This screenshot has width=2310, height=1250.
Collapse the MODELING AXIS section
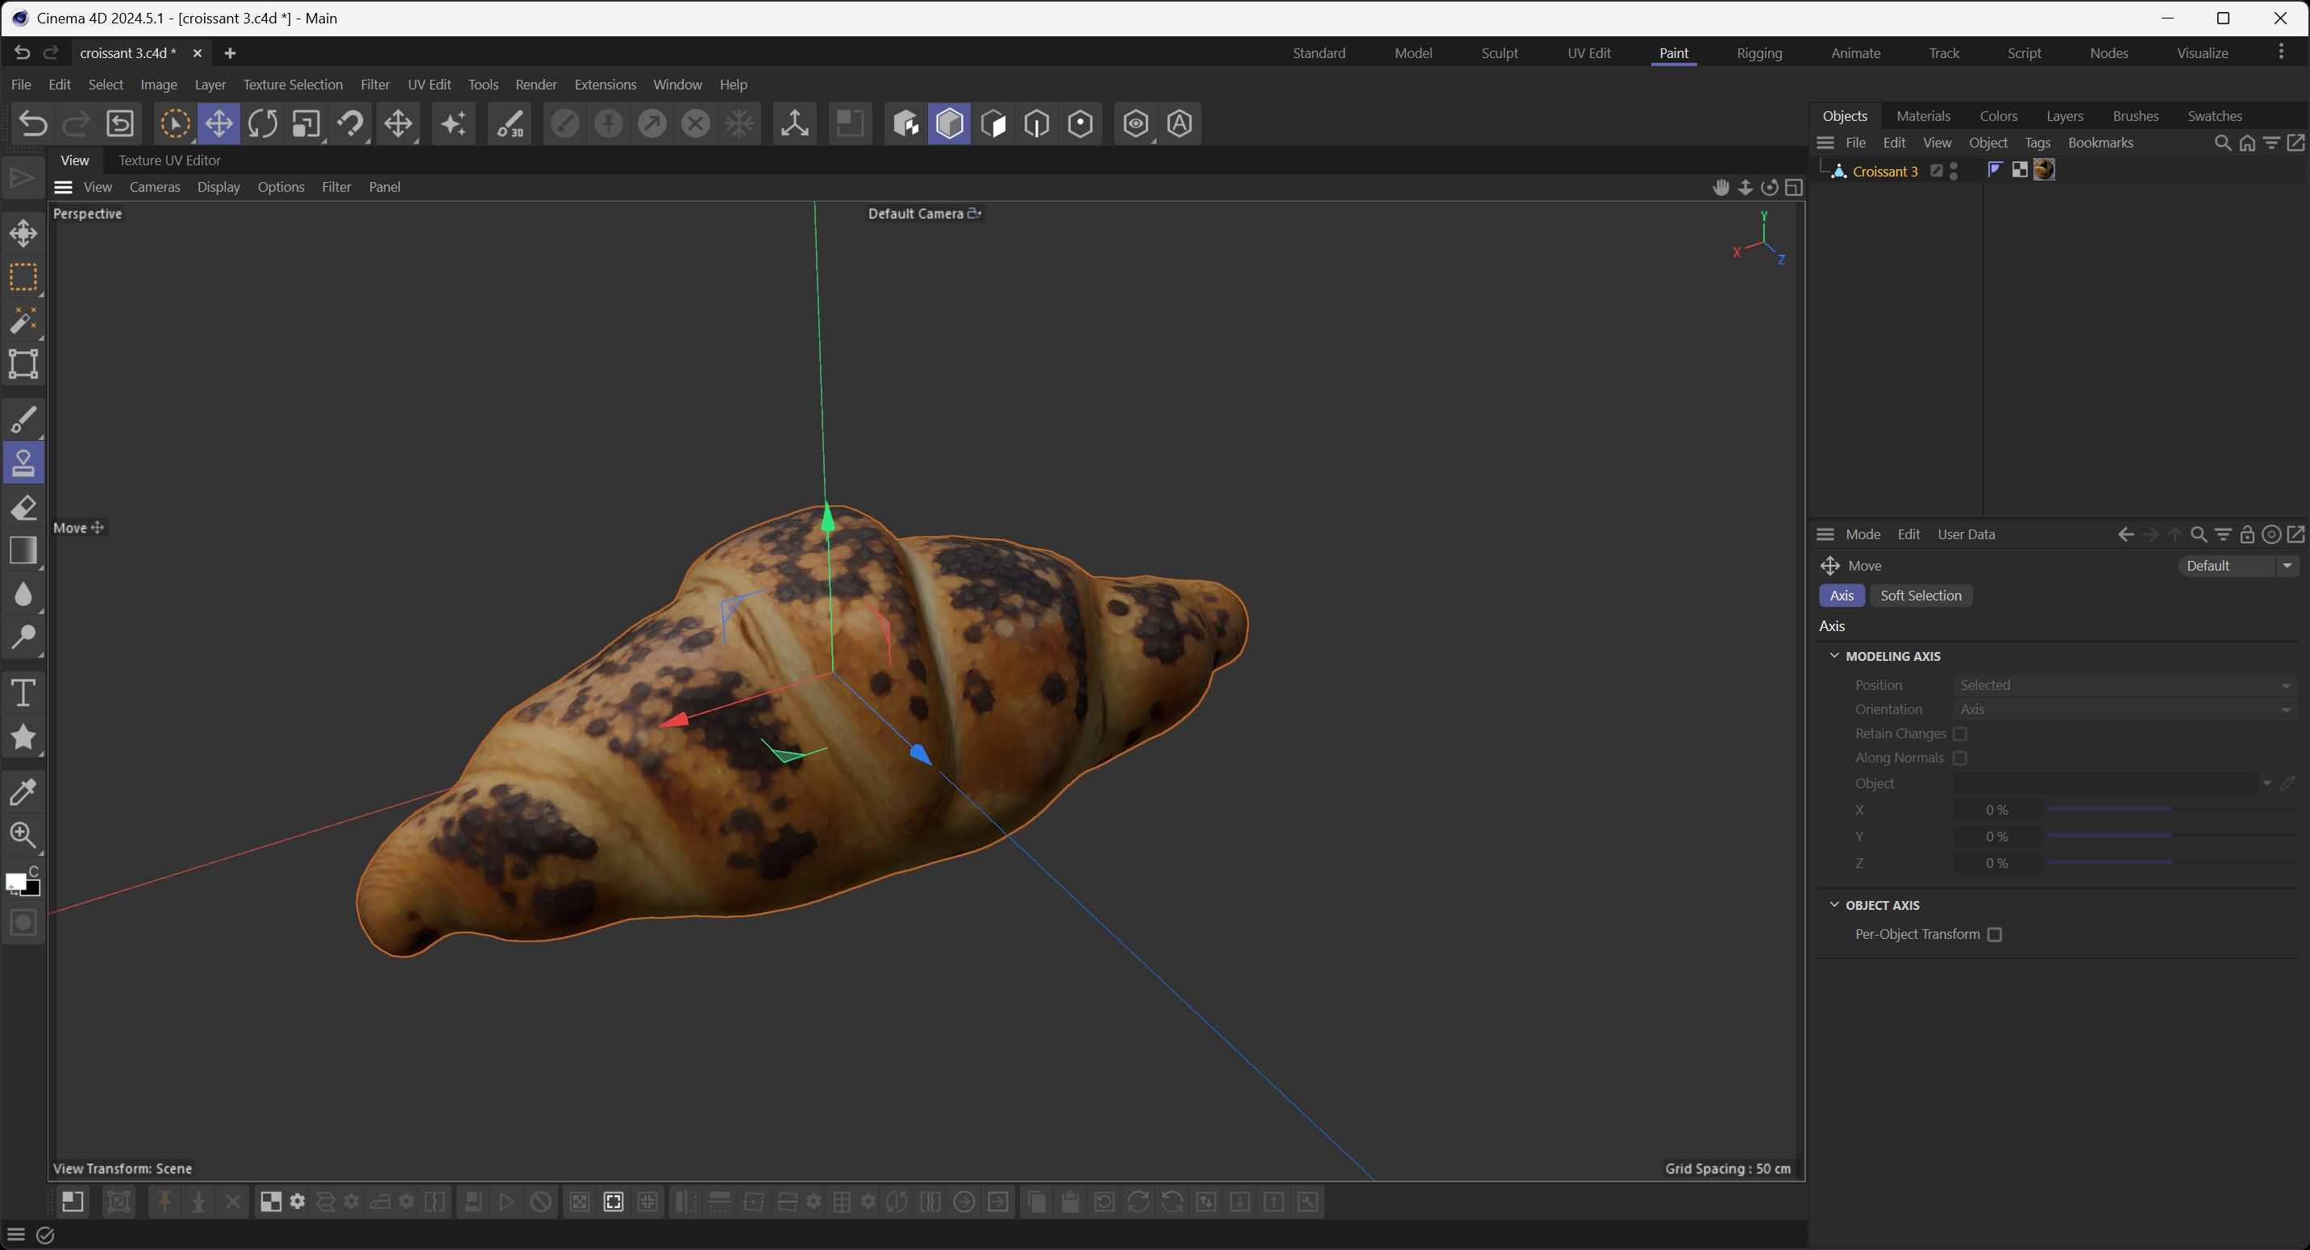[x=1835, y=656]
